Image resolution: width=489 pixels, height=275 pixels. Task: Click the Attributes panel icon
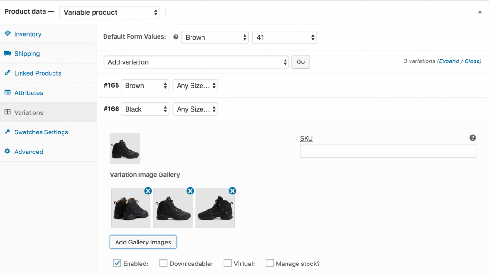pos(7,92)
